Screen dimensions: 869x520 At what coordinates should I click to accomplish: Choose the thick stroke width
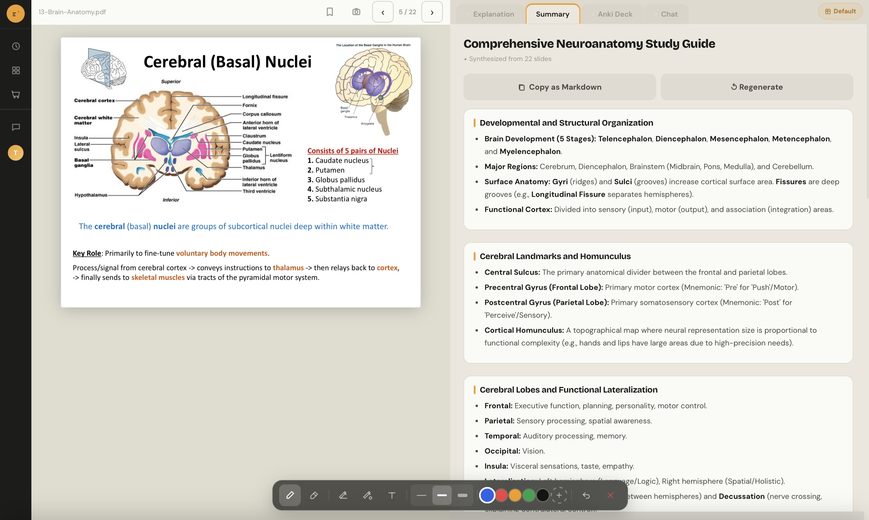click(x=463, y=495)
